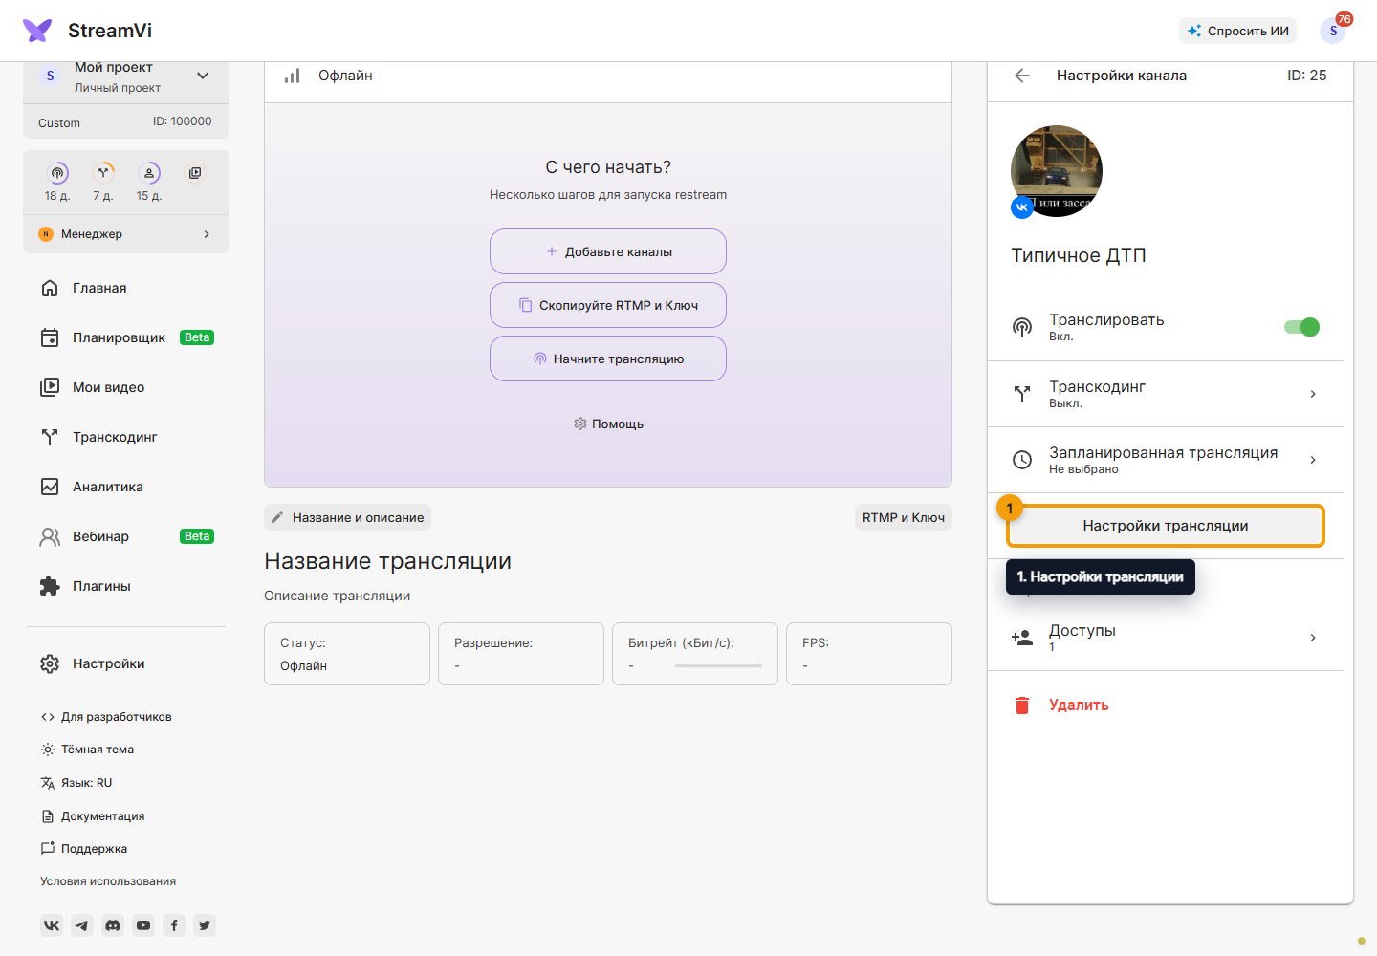Click the red trash delete icon
The image size is (1377, 956).
(x=1022, y=706)
